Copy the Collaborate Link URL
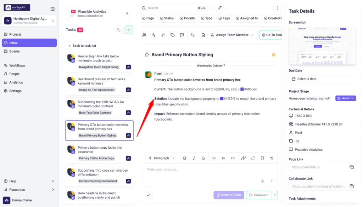The image size is (363, 207). [352, 186]
